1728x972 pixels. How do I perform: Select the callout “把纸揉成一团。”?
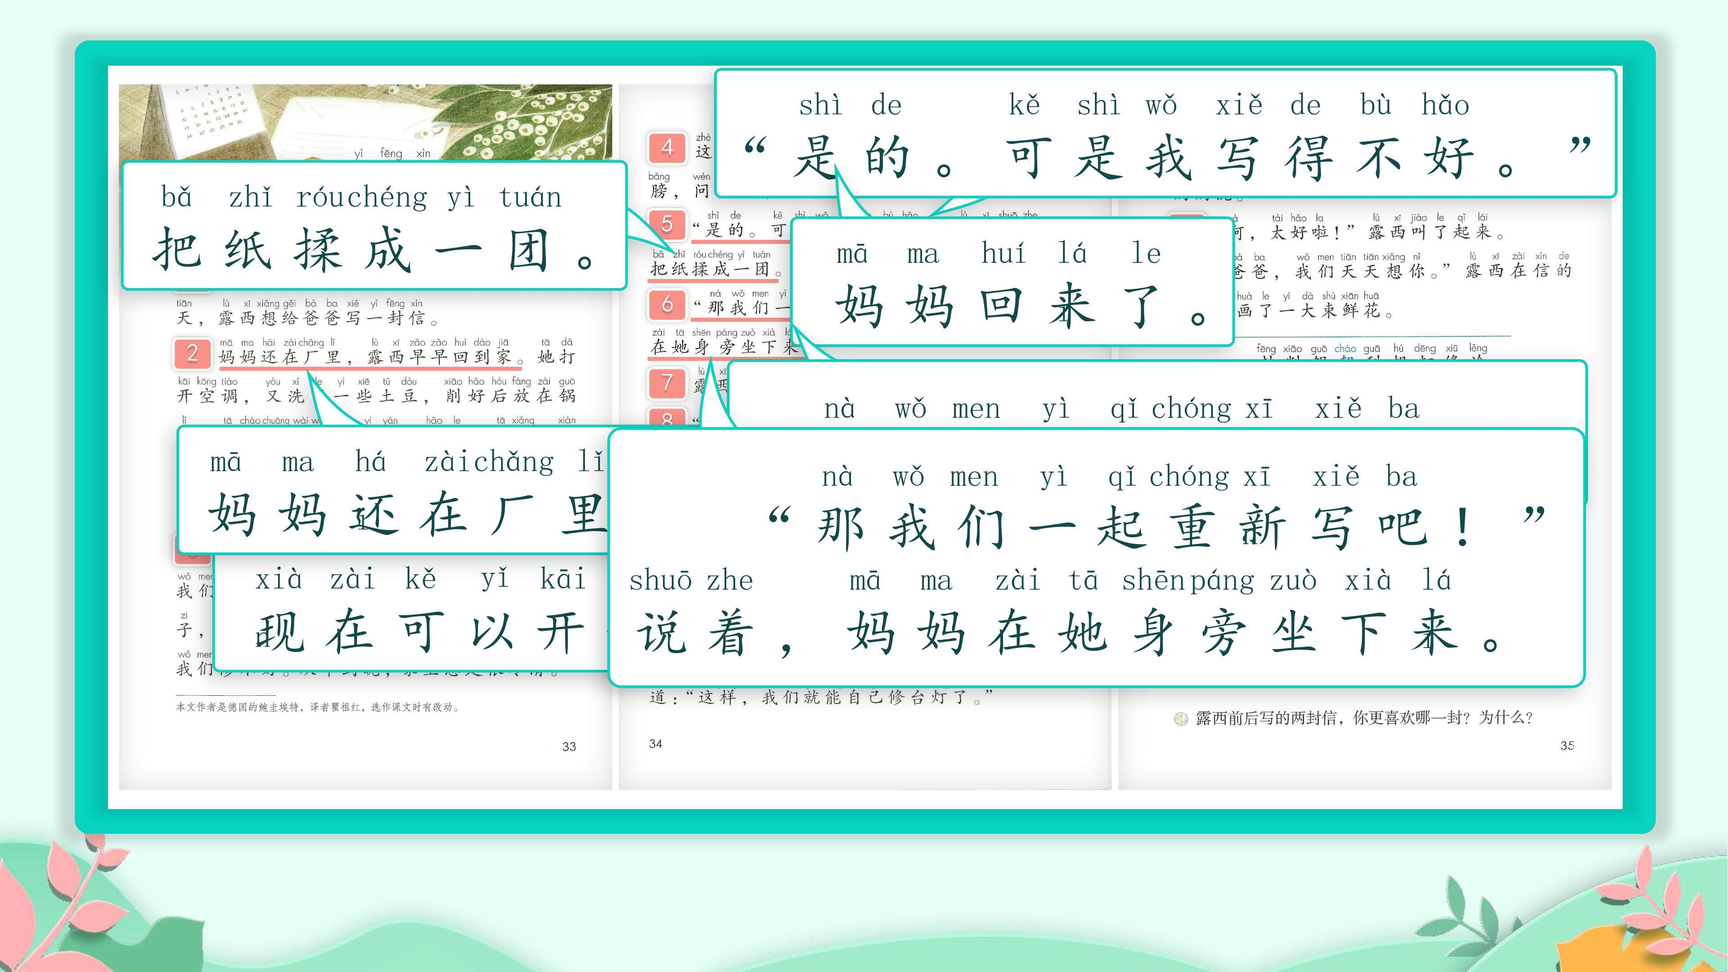pos(373,226)
